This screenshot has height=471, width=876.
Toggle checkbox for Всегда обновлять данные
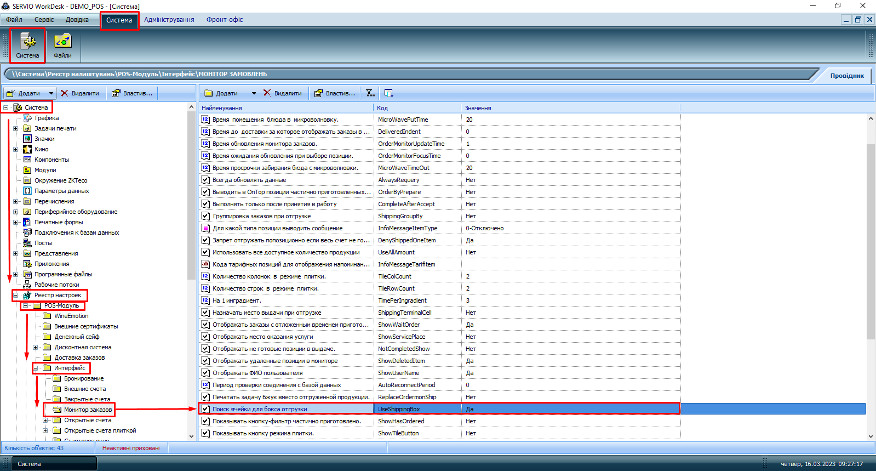point(205,180)
